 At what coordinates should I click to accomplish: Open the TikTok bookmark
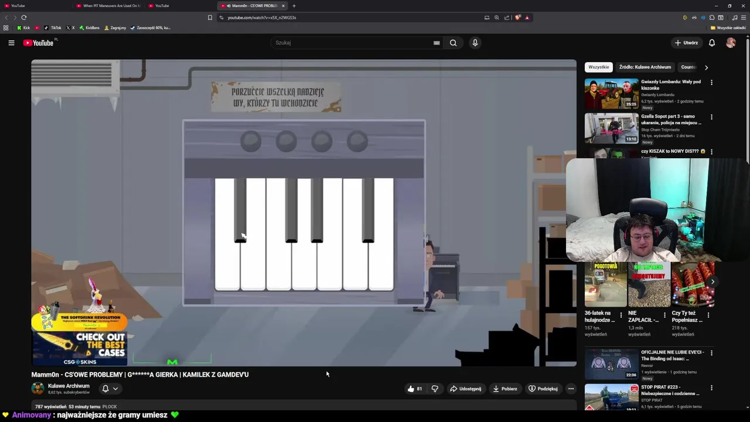coord(52,28)
